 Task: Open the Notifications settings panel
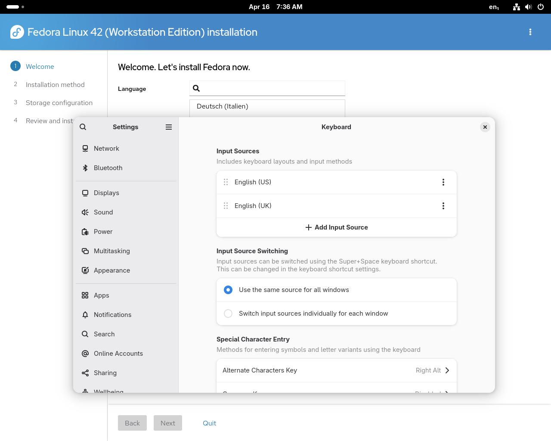(126, 315)
